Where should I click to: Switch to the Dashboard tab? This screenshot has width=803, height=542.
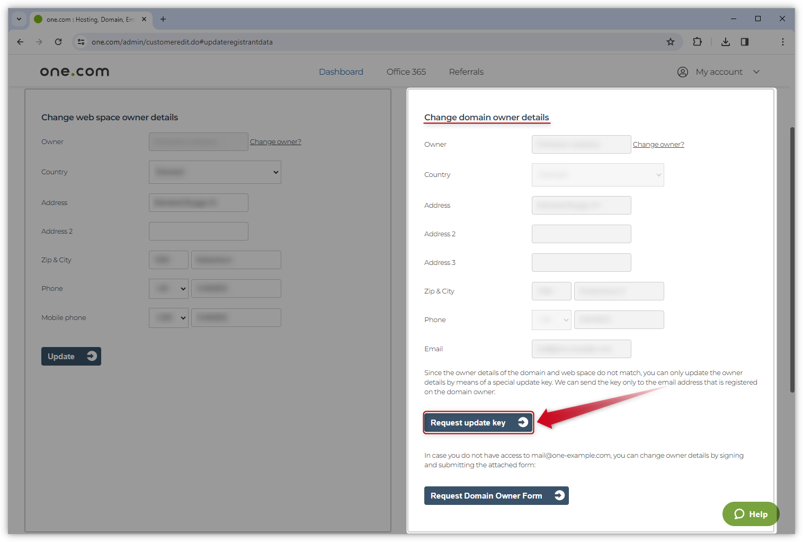tap(341, 72)
